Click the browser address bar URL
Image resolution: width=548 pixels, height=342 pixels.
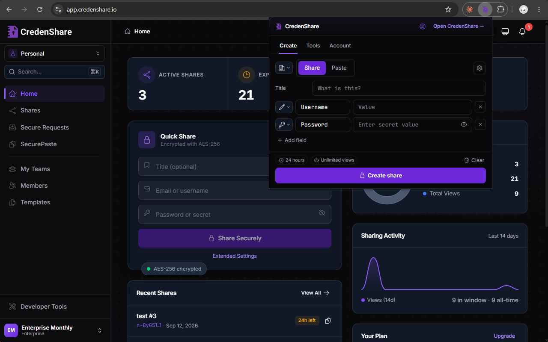click(x=91, y=9)
